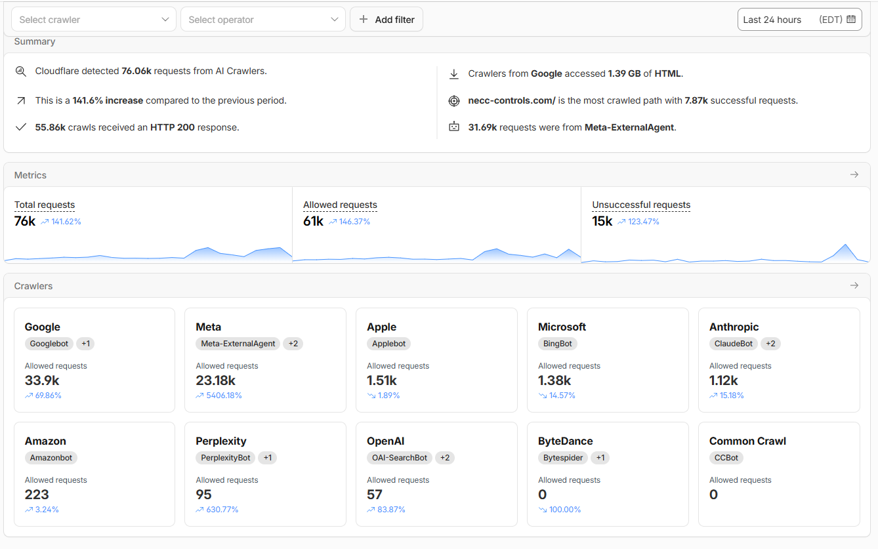Click the 14.57% down trend on Microsoft card

(557, 396)
